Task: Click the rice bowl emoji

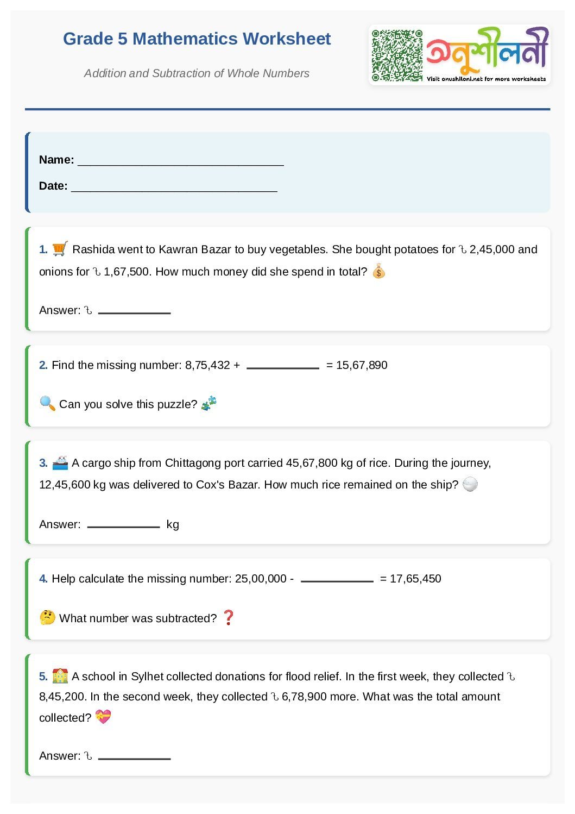Action: [470, 484]
